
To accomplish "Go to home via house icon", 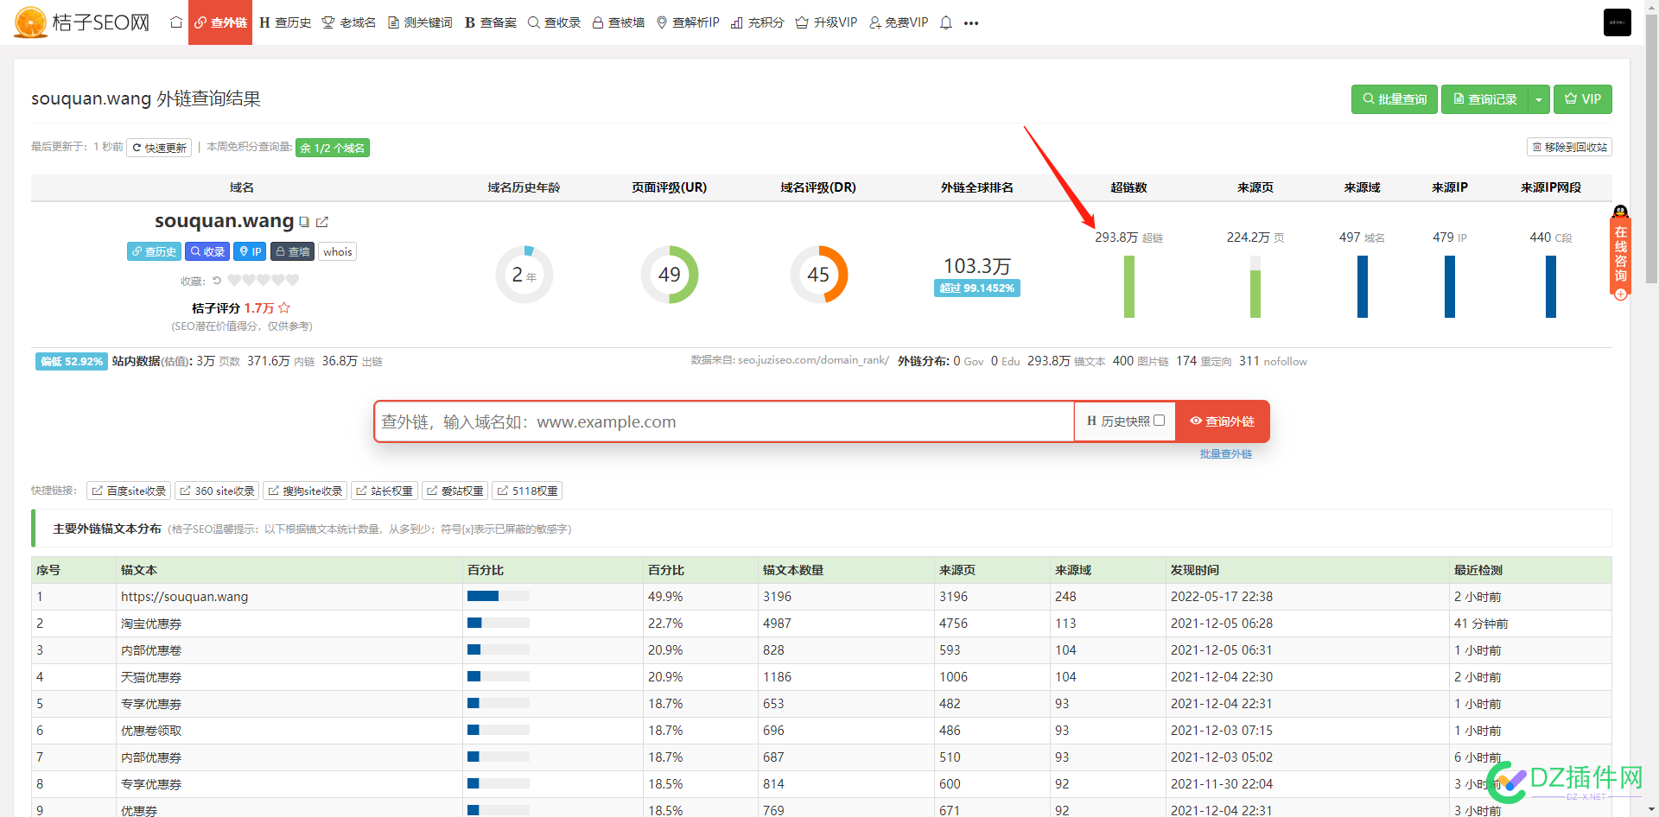I will click(176, 22).
